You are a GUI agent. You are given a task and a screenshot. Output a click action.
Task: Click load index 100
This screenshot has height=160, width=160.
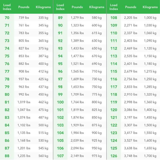click(60, 102)
